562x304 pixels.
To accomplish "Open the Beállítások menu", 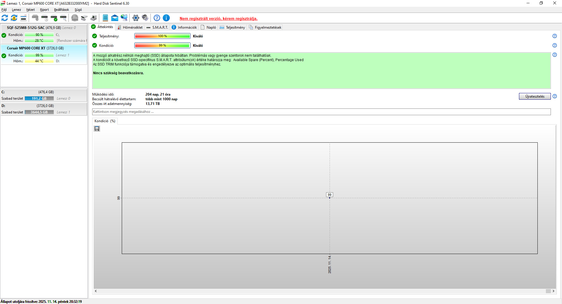I will 61,10.
